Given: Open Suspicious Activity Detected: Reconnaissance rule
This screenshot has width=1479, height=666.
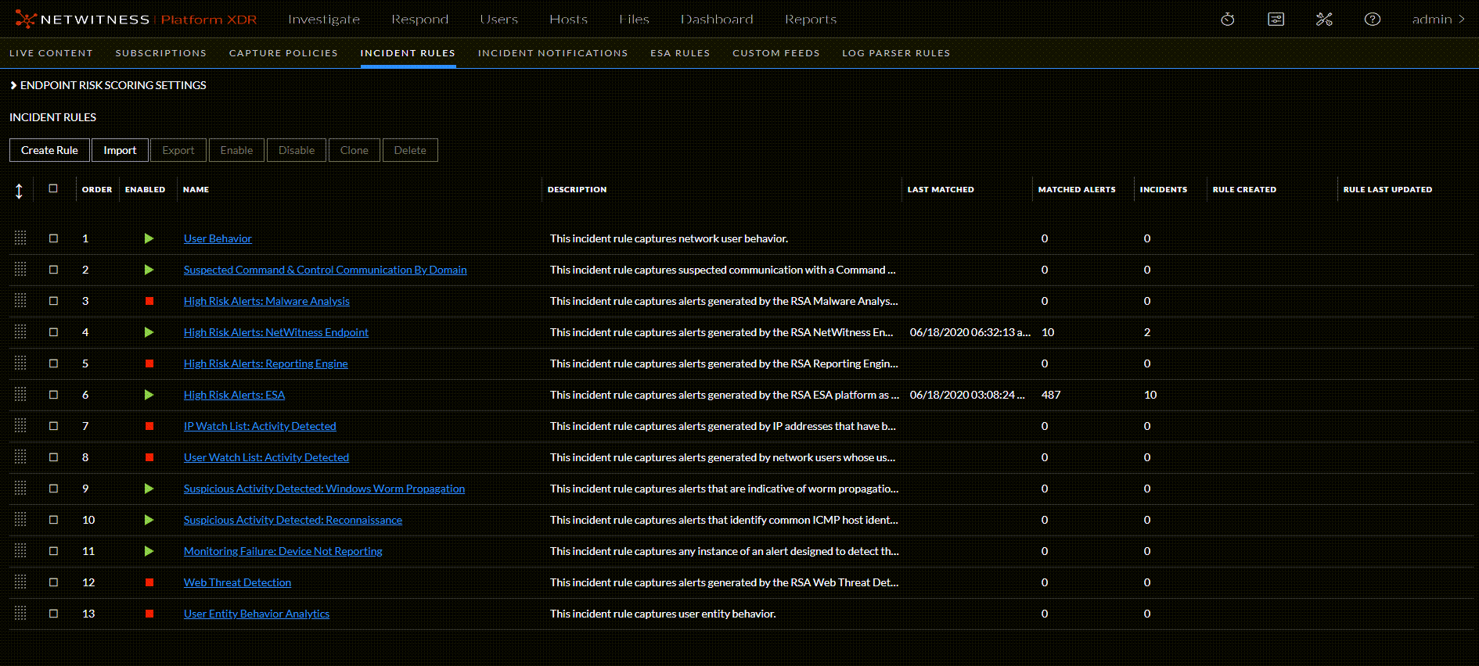Looking at the screenshot, I should coord(293,520).
